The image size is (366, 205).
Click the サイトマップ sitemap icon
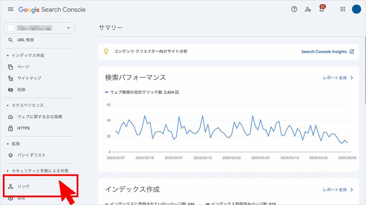[x=10, y=78]
